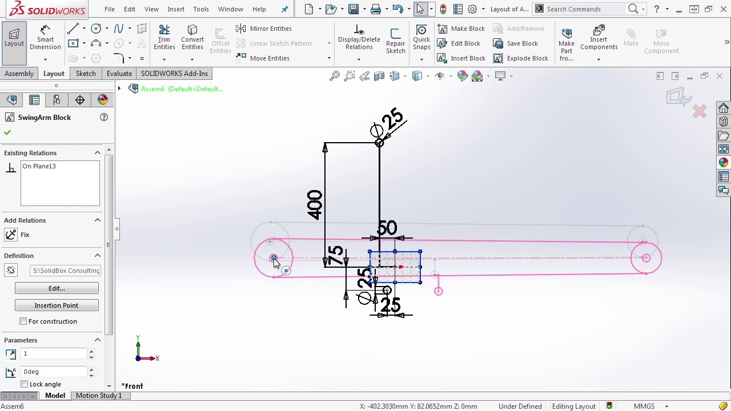
Task: Click the green OK checkmark
Action: [x=7, y=132]
